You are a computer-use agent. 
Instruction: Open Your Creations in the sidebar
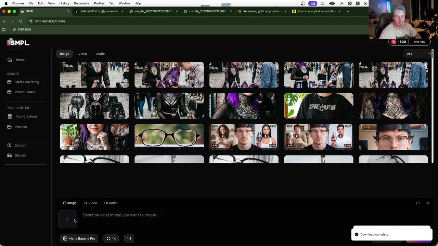26,117
